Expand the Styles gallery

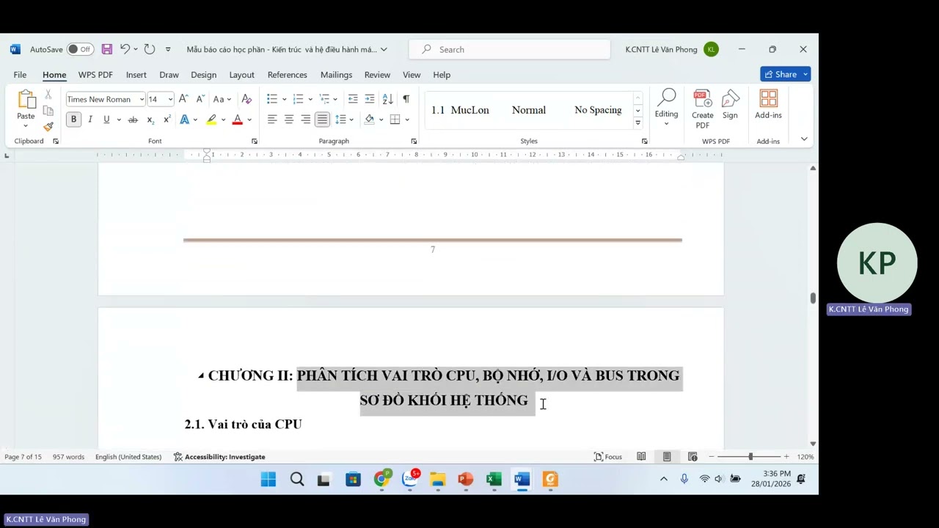point(637,122)
